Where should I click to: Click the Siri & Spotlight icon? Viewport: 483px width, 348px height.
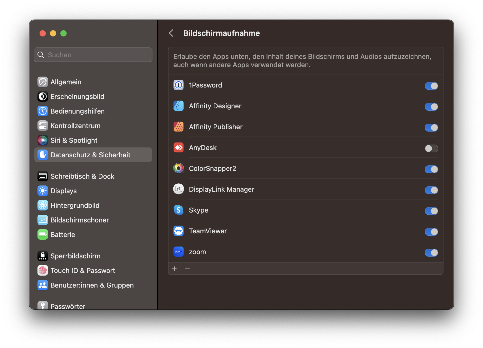43,140
